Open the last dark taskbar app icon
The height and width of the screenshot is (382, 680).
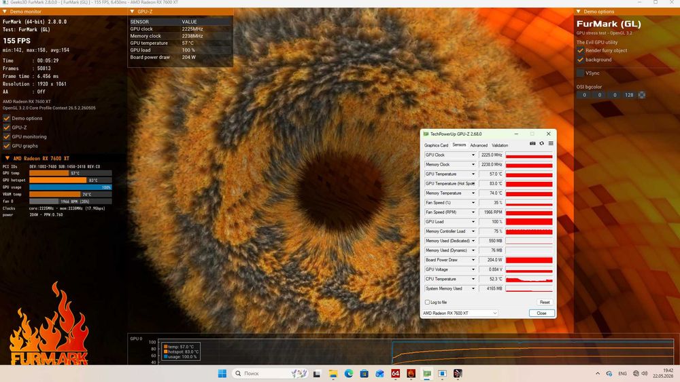coord(458,373)
